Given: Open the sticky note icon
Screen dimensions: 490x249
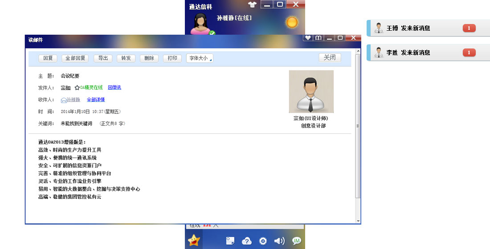Looking at the screenshot, I should tap(230, 241).
